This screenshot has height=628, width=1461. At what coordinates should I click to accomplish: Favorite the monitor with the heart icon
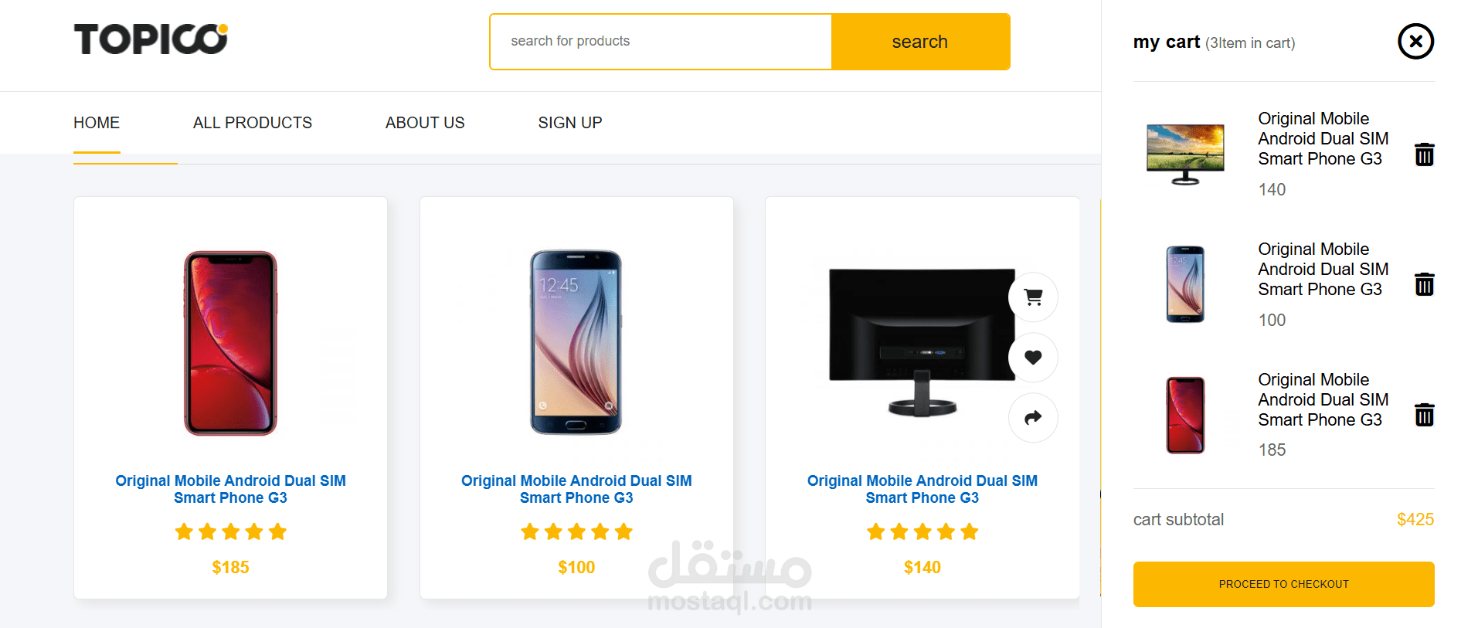(x=1033, y=358)
